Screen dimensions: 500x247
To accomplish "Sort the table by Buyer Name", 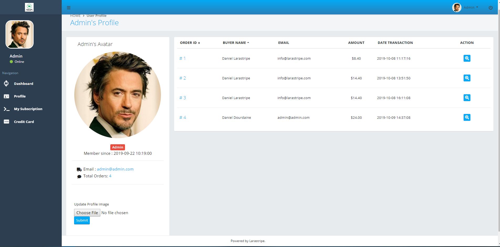I will pos(236,43).
